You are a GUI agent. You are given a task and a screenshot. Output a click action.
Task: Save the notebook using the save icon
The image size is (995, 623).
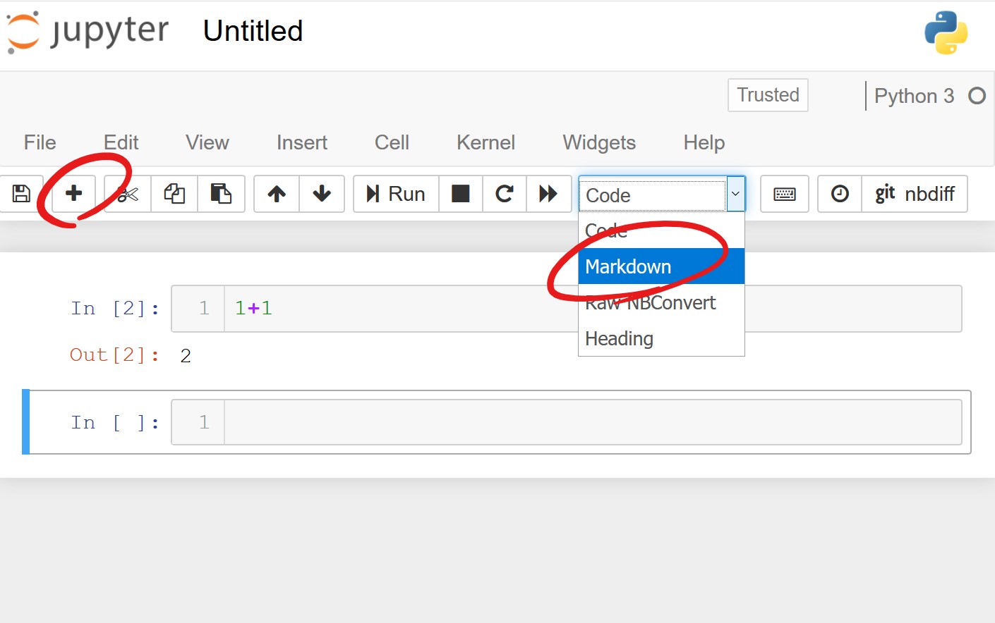tap(20, 194)
